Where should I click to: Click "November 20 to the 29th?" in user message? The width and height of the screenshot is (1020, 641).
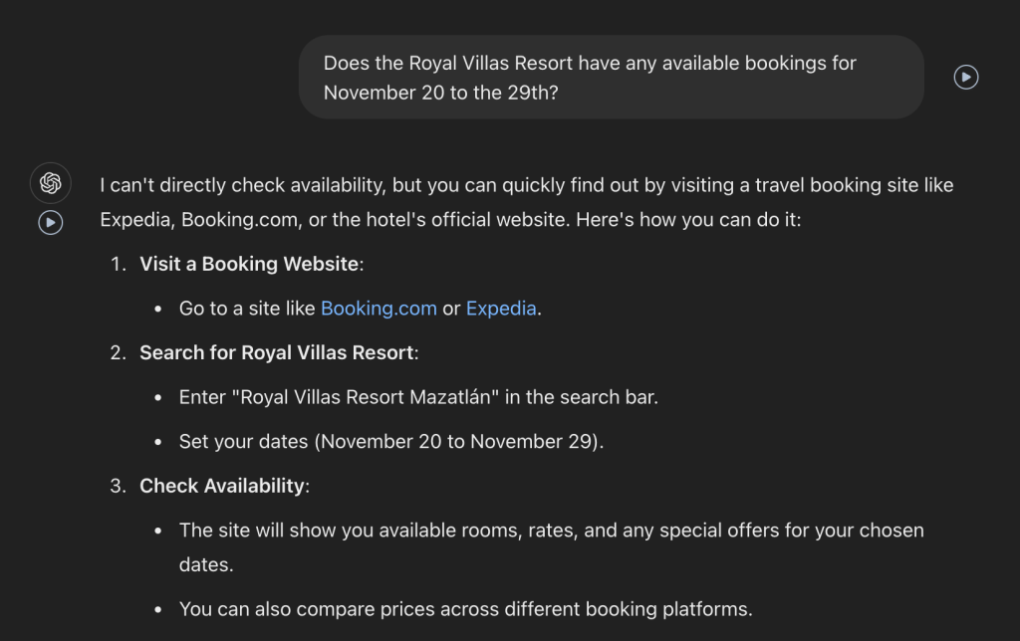437,93
